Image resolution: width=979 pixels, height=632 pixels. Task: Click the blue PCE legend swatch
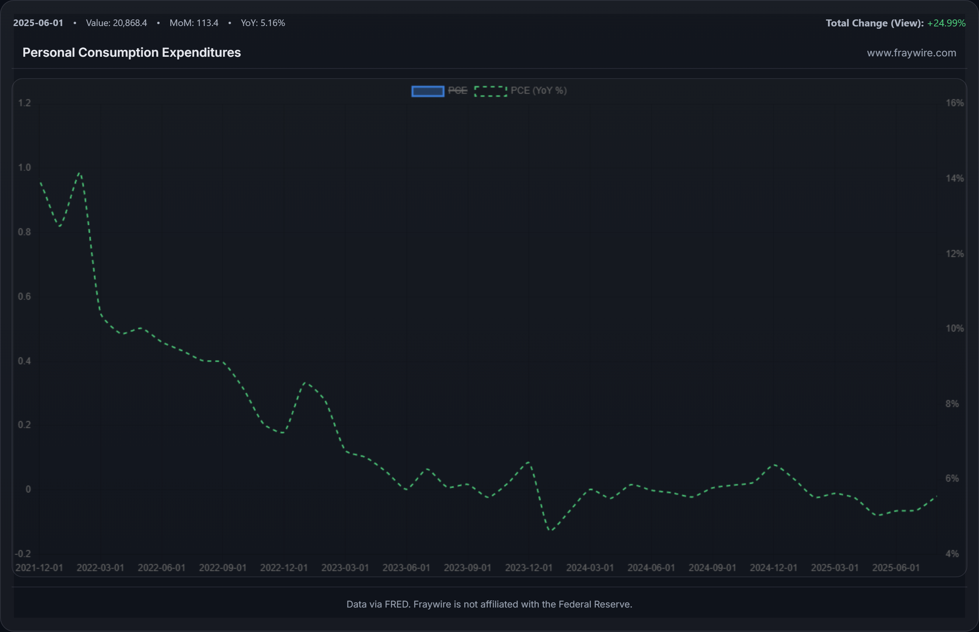pyautogui.click(x=427, y=91)
